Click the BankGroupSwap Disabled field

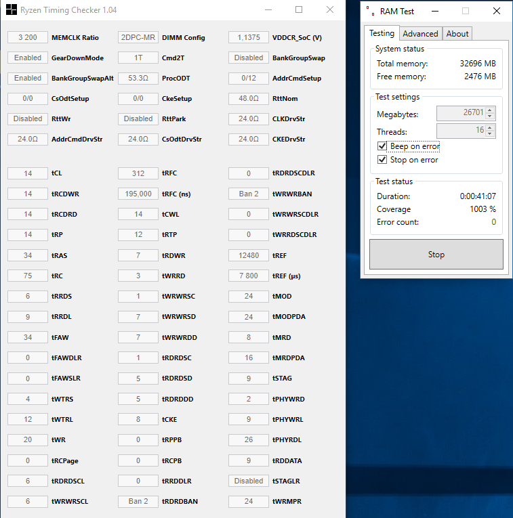[x=249, y=58]
